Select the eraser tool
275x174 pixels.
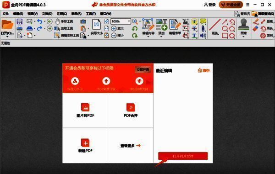pos(256,28)
